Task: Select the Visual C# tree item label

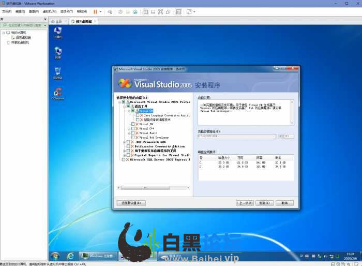Action: pos(146,111)
